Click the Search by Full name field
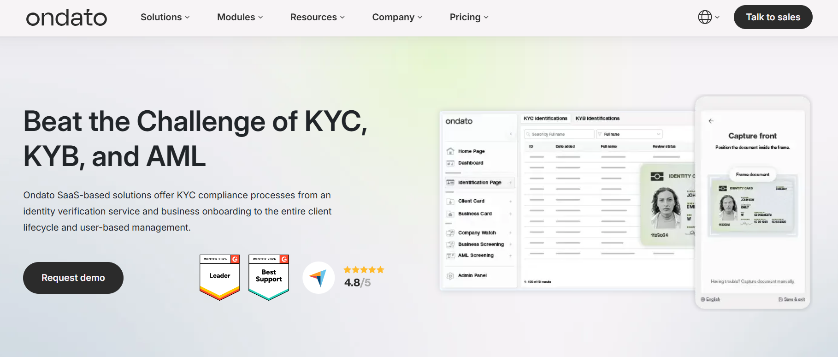This screenshot has height=357, width=838. point(559,134)
